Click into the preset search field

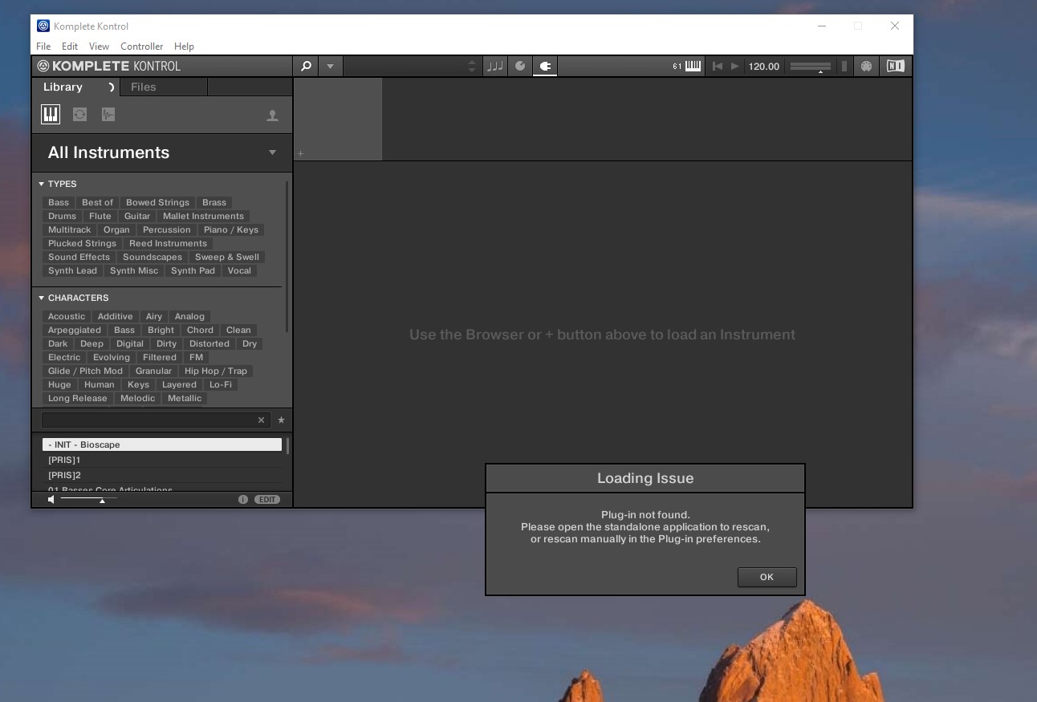pos(148,420)
